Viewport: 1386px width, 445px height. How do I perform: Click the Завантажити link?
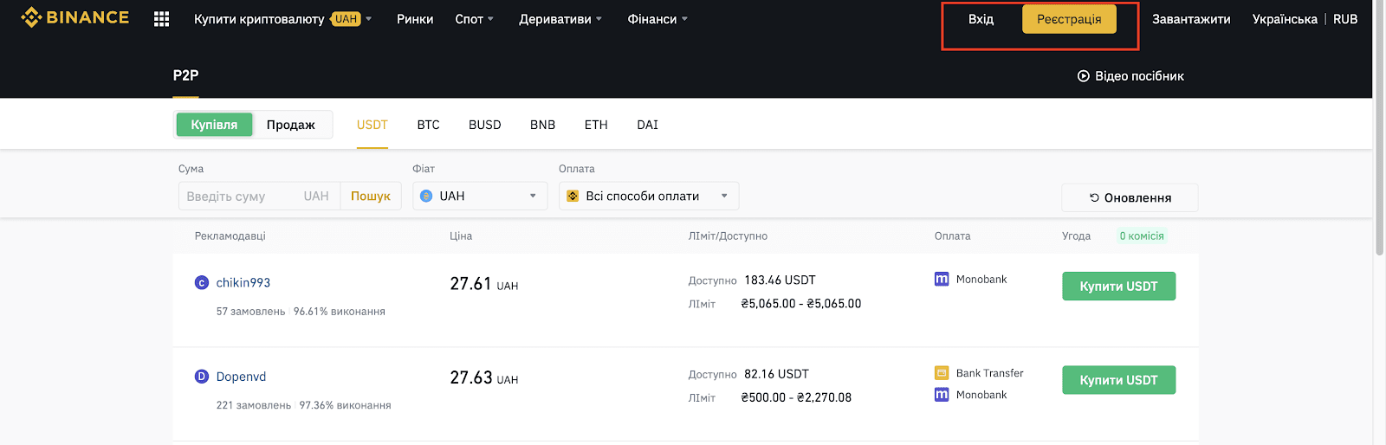1191,19
